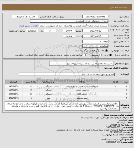This screenshot has height=148, width=134.
Task: Click the تعداد / مقدار column header
Action: (31, 82)
